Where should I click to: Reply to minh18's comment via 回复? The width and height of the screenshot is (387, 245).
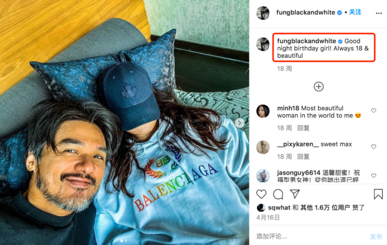303,128
